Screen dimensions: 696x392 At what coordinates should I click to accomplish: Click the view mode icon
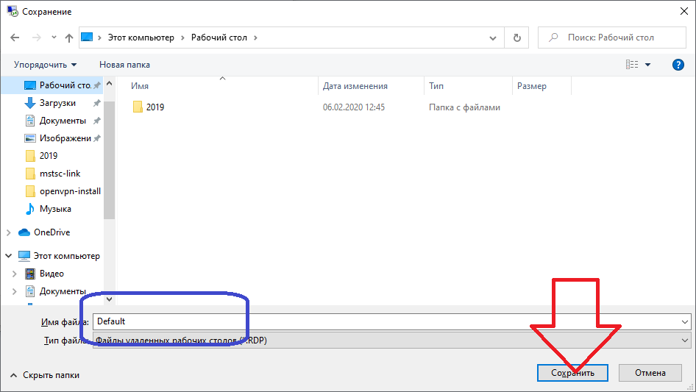click(x=632, y=65)
